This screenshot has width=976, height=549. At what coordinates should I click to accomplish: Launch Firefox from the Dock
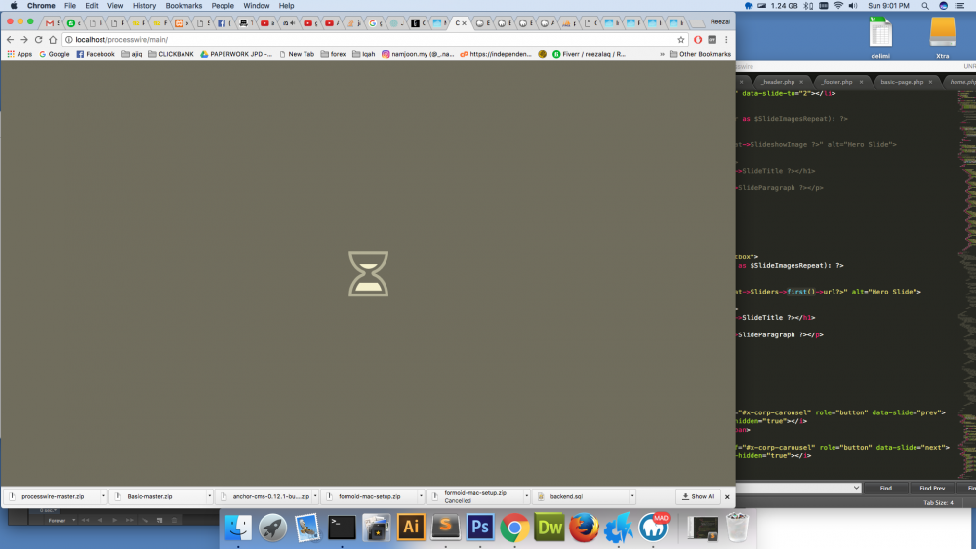tap(584, 527)
